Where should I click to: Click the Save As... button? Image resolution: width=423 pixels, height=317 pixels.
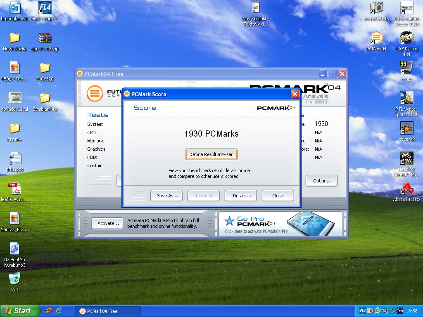pyautogui.click(x=166, y=196)
